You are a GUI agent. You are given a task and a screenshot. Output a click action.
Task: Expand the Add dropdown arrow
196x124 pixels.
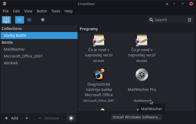click(27, 118)
